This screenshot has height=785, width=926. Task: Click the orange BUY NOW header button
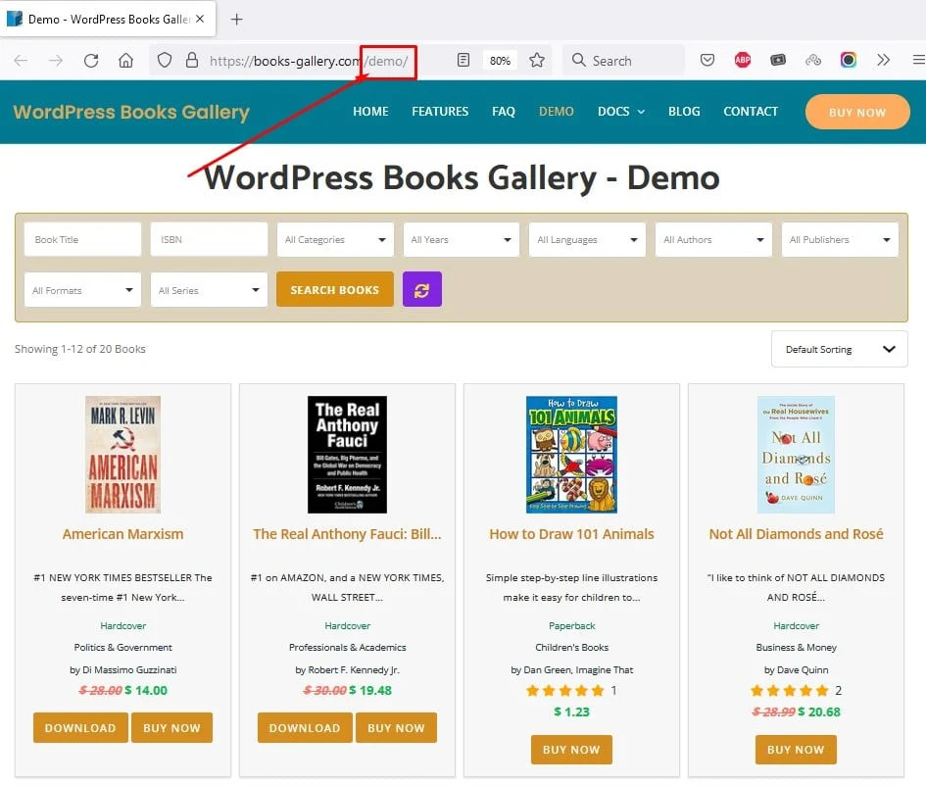click(x=856, y=112)
